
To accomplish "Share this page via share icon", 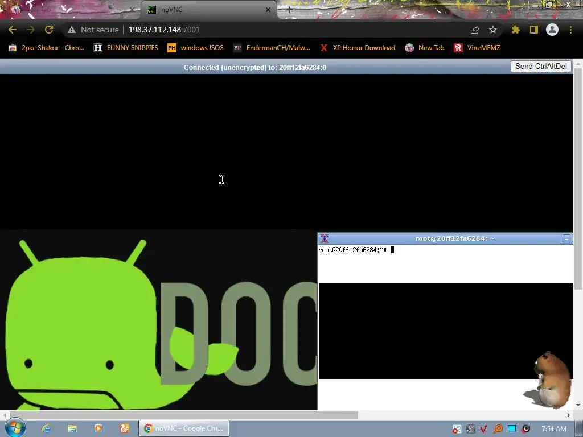I will (x=475, y=30).
